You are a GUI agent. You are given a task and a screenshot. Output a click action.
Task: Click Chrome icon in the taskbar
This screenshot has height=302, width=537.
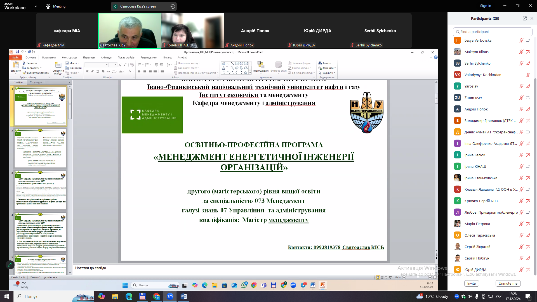(x=156, y=296)
